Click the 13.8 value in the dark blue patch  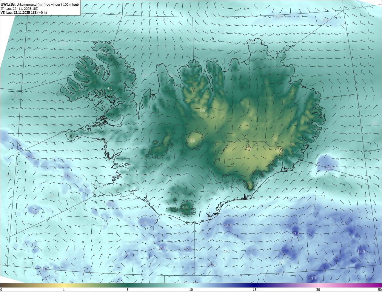(x=296, y=233)
